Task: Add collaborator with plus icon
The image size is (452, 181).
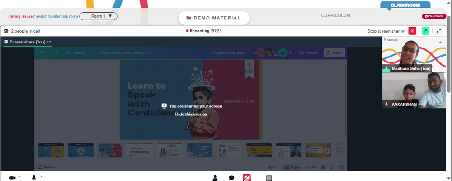Action: [x=290, y=53]
